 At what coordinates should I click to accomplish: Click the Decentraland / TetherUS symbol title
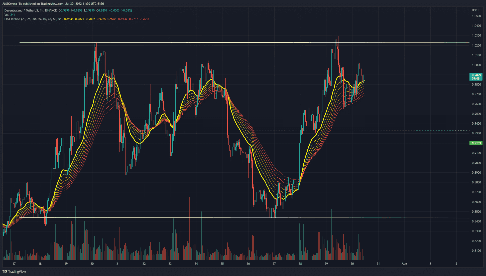[x=31, y=11]
